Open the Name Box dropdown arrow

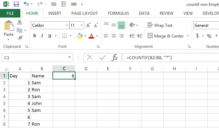click(x=69, y=57)
